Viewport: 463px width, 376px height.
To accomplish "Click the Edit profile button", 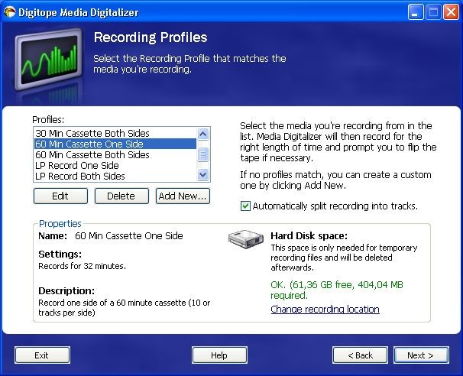I will (60, 196).
